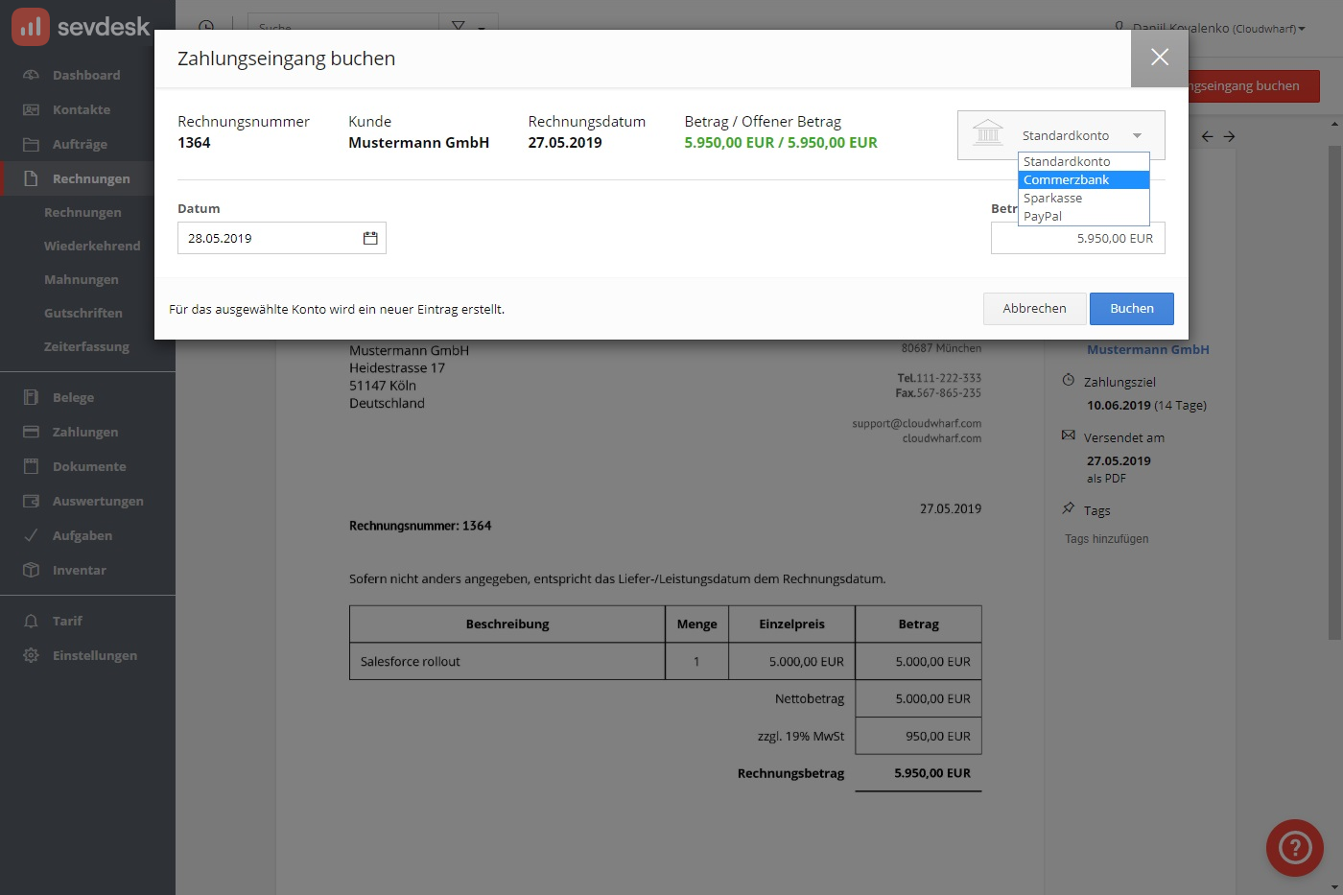Click the invoice number 1364 in dialog
Screen dimensions: 1343x895
click(194, 143)
